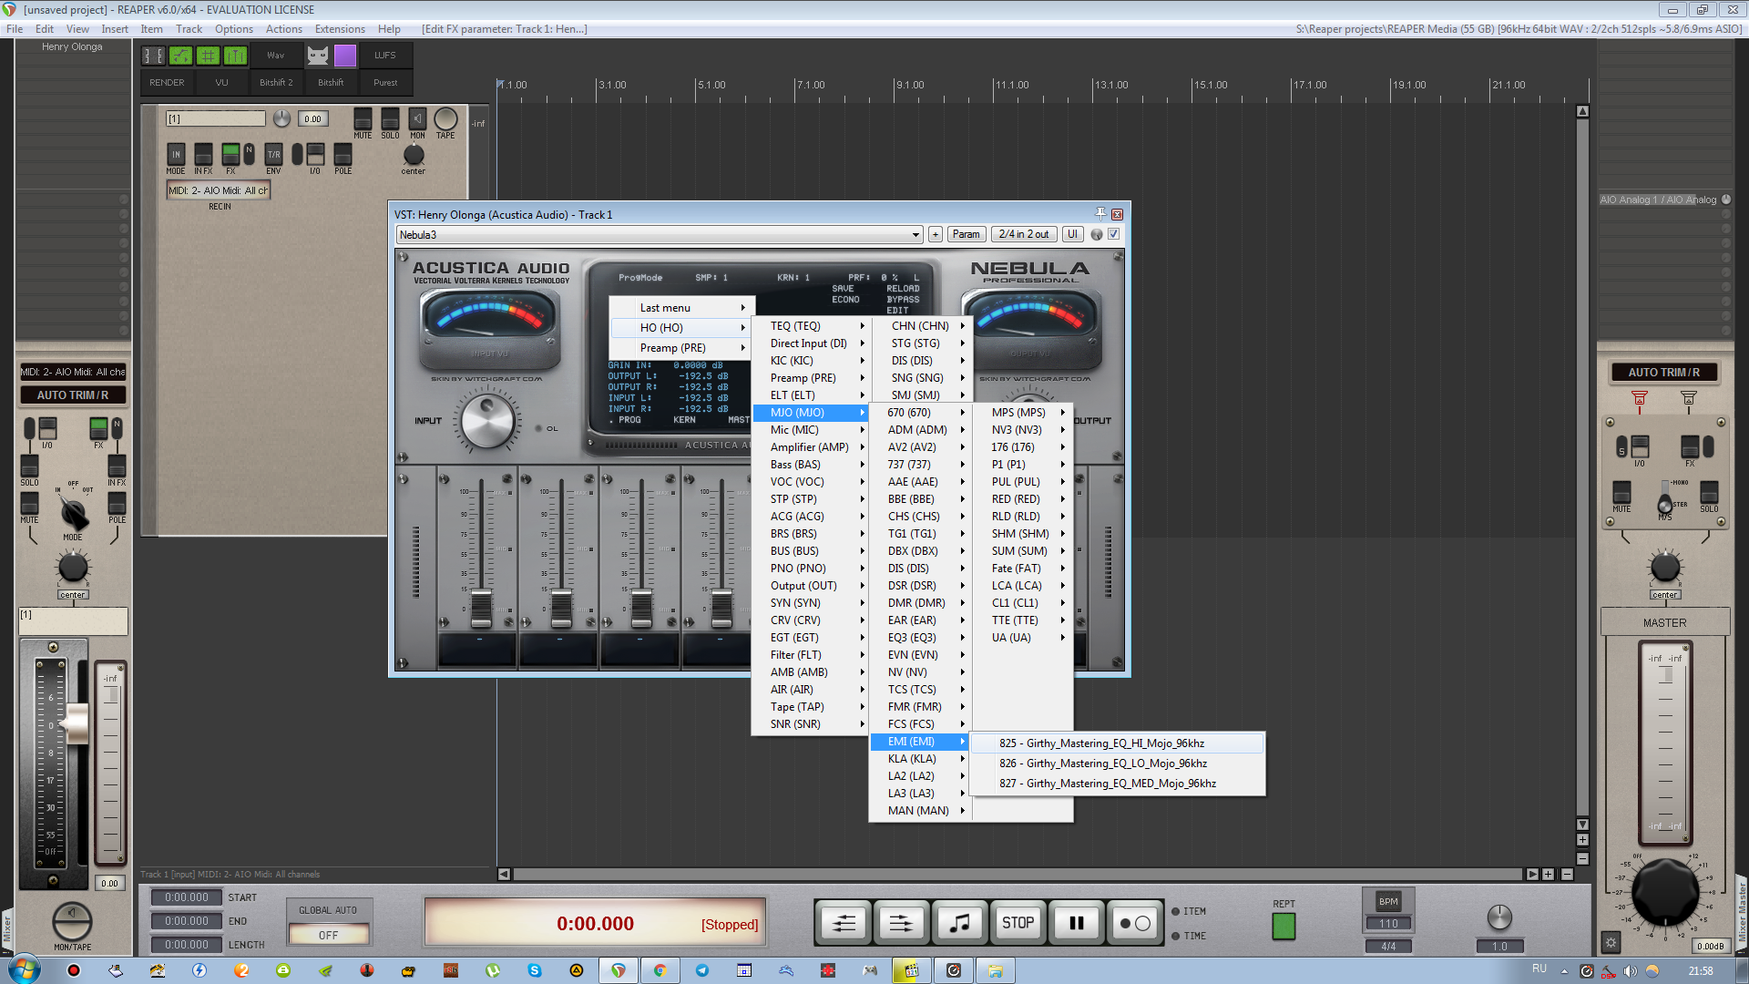The image size is (1749, 984).
Task: Click the Purest toolbar button
Action: [x=385, y=83]
